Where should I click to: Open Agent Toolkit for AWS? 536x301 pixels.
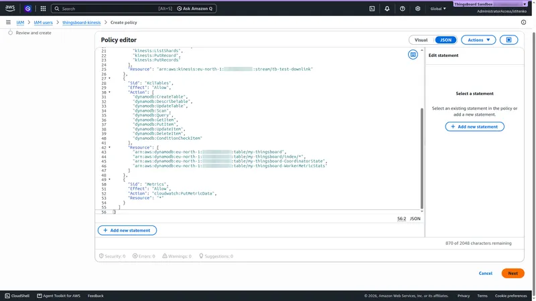point(58,296)
